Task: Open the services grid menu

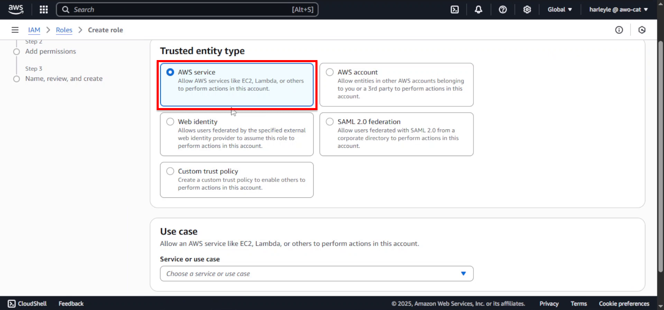Action: (x=44, y=9)
